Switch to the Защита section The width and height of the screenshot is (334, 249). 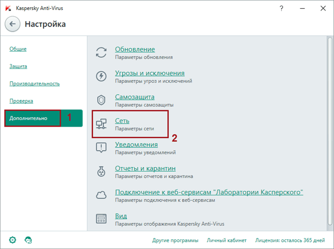18,66
